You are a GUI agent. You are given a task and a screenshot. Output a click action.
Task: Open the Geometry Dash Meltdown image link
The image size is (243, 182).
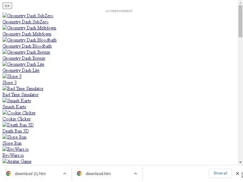[29, 28]
